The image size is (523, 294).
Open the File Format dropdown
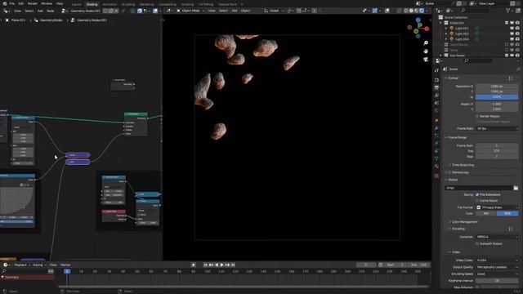click(x=497, y=207)
